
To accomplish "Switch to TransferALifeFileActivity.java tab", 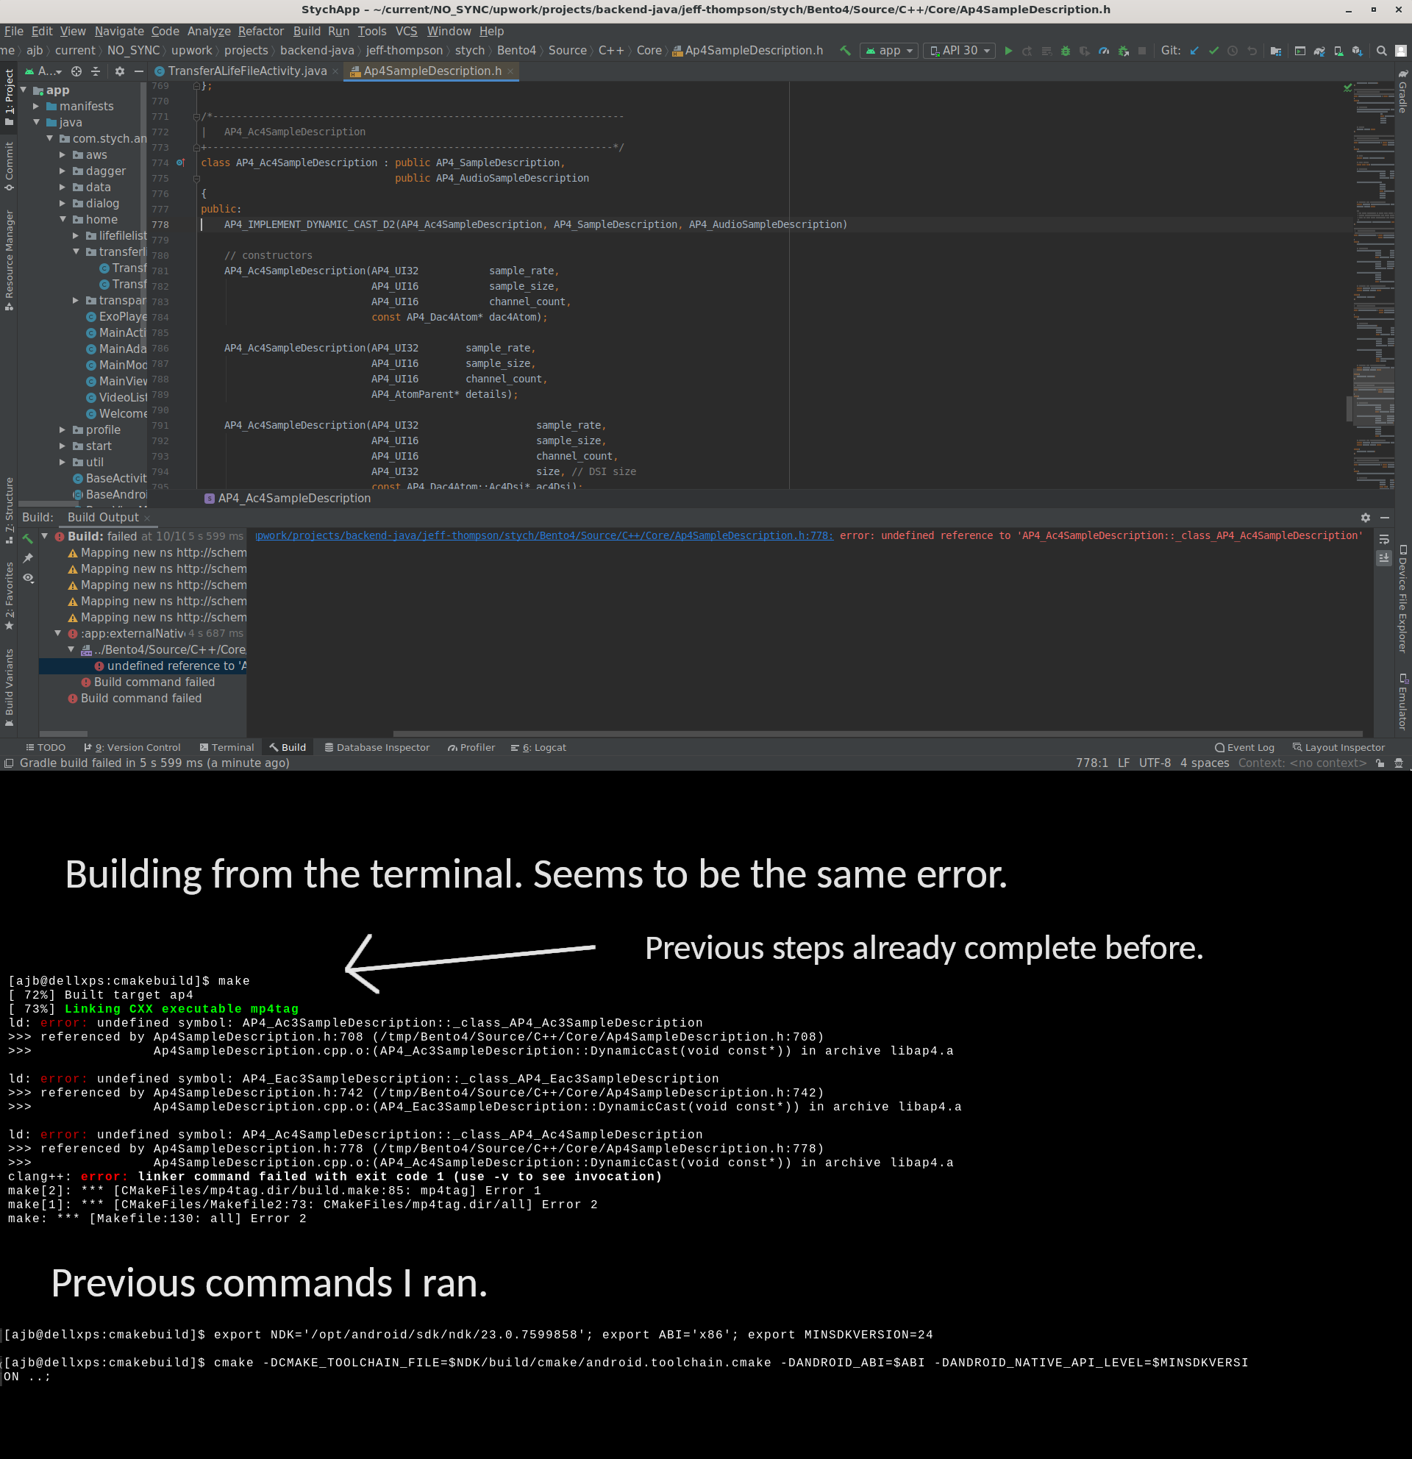I will [246, 71].
